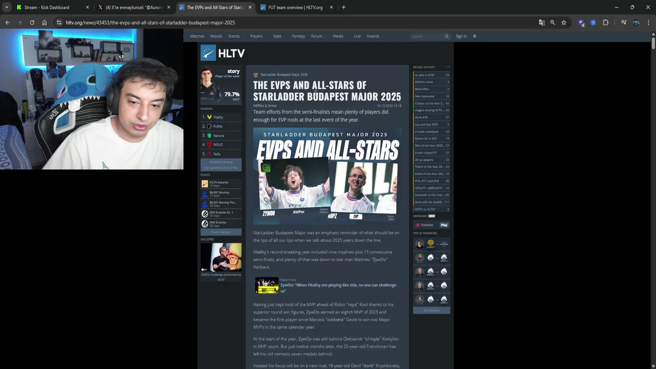
Task: Close the Stream - Kick Dashboard tab
Action: pyautogui.click(x=87, y=7)
